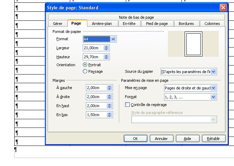
Task: Increase the Hauteur value with up arrow
Action: point(106,56)
